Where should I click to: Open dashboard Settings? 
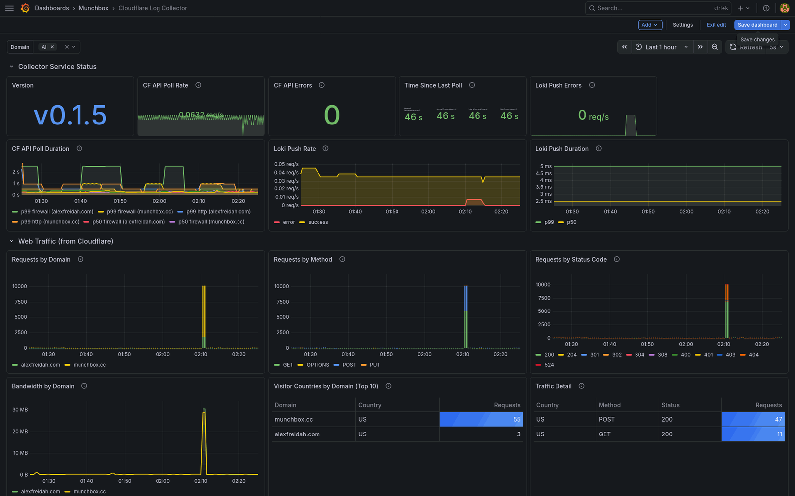[x=683, y=25]
